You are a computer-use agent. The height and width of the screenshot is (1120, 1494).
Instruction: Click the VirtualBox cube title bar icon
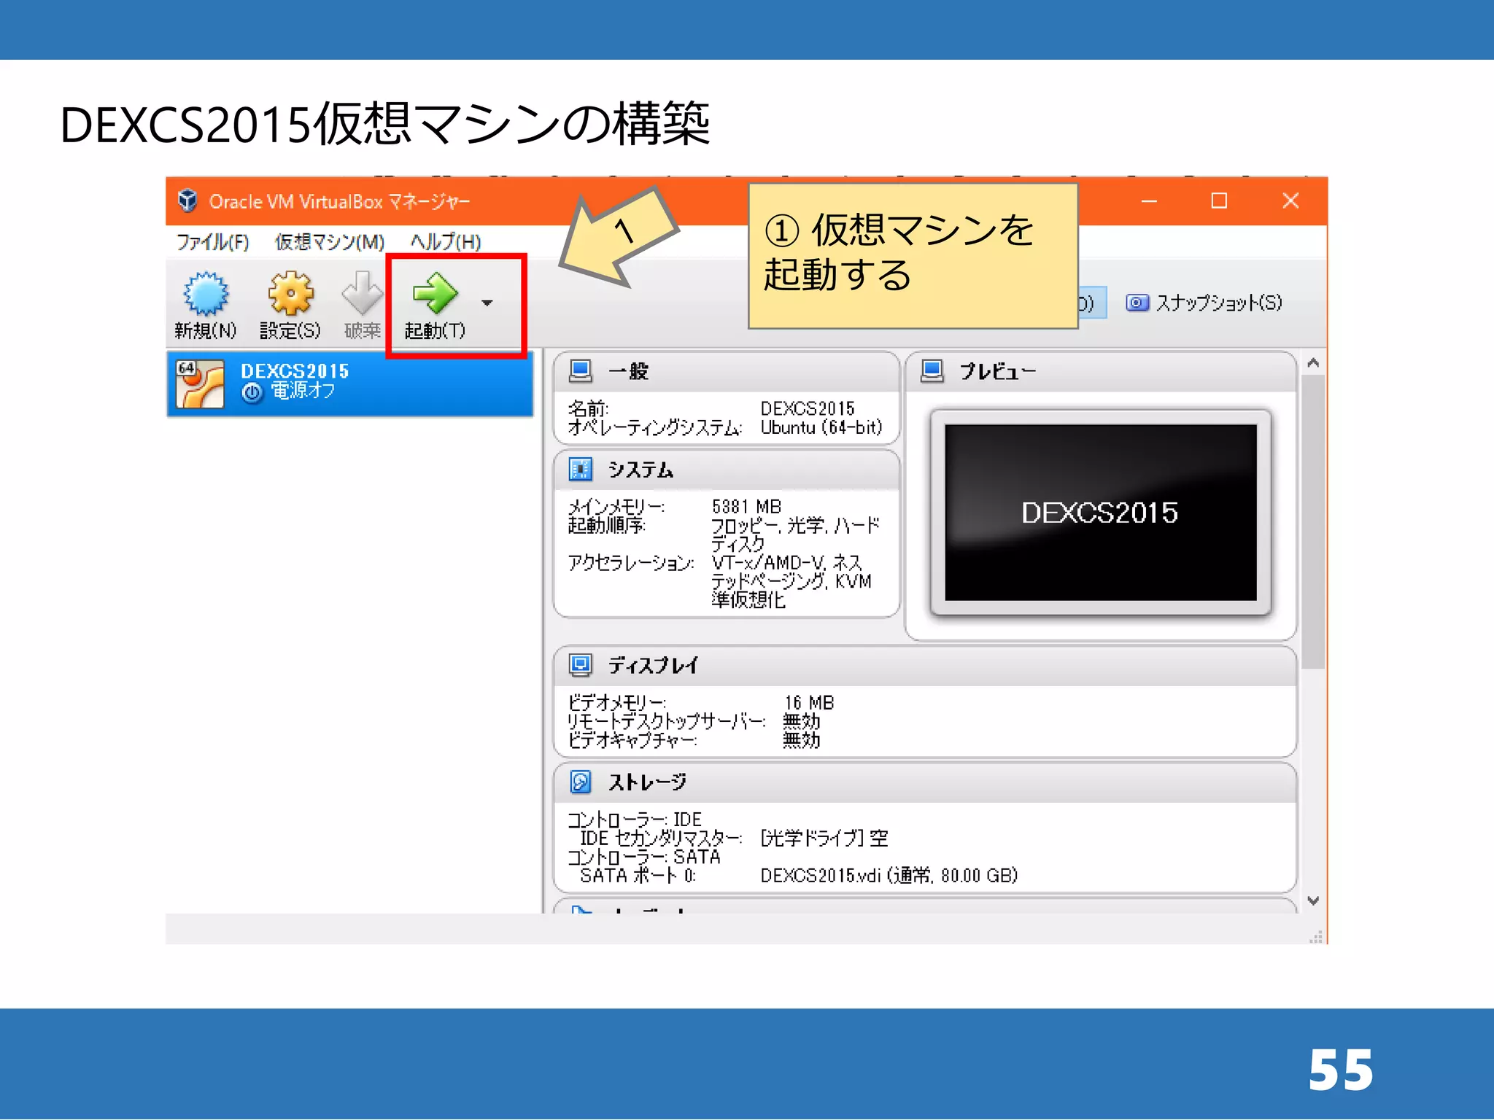pyautogui.click(x=187, y=201)
